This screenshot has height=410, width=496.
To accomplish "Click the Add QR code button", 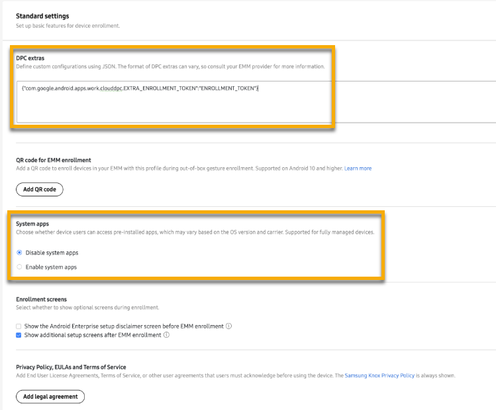I will click(39, 189).
